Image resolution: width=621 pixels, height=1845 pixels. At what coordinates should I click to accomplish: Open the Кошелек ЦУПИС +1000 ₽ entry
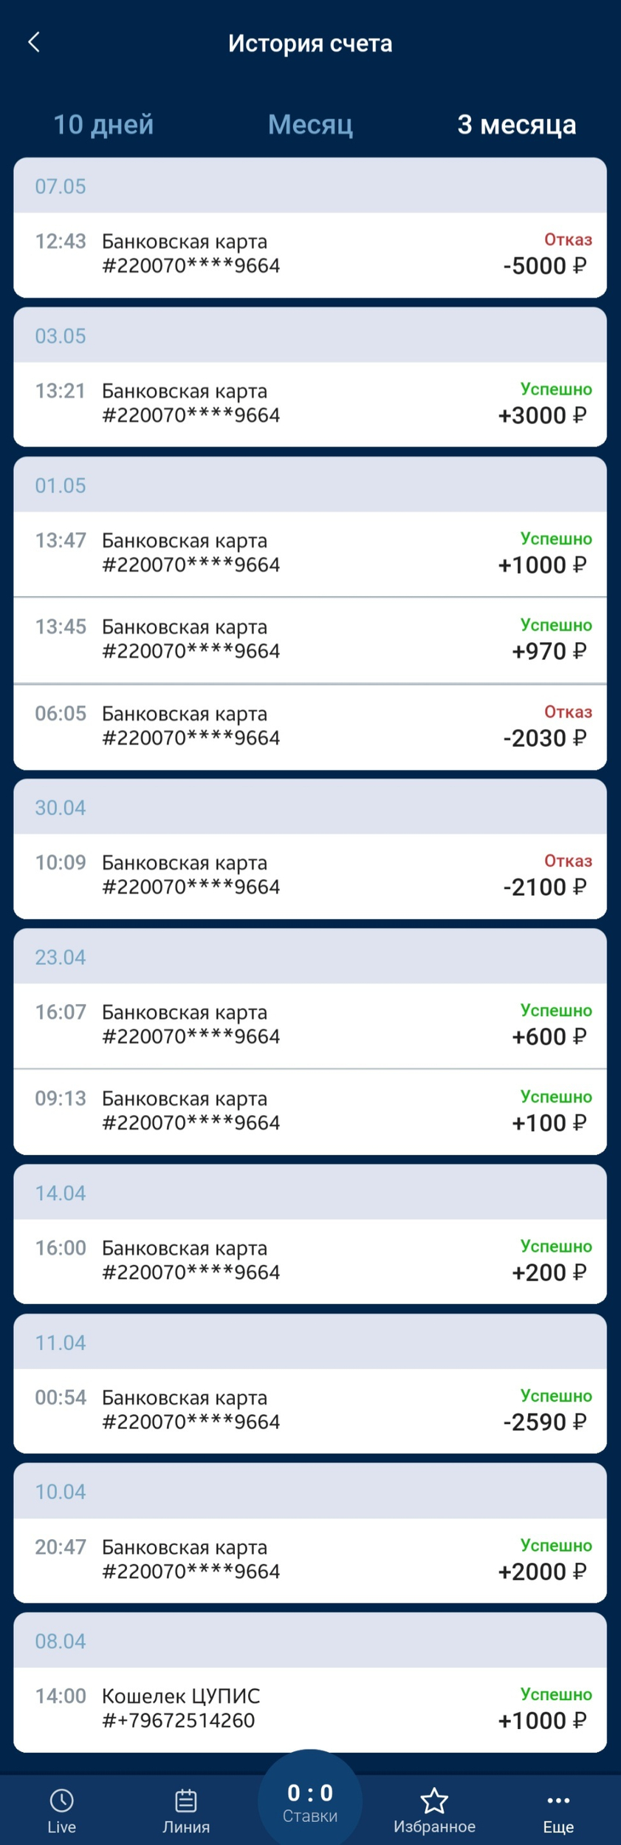[310, 1709]
